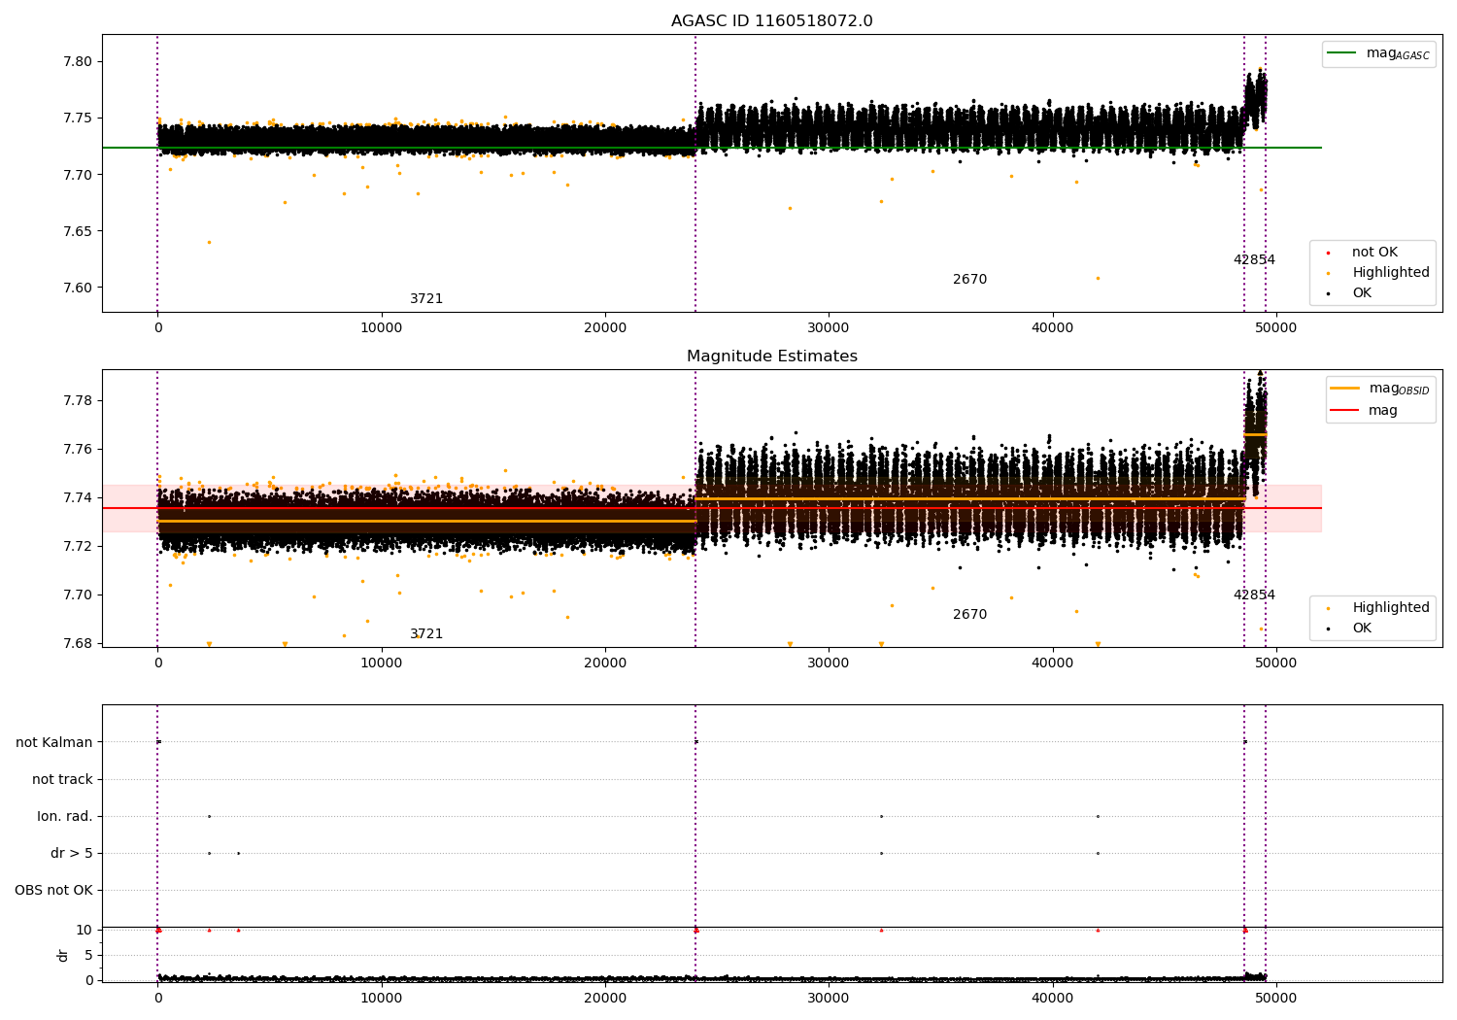Click the 'OBS not OK' row label
This screenshot has height=1020, width=1457.
[x=53, y=890]
